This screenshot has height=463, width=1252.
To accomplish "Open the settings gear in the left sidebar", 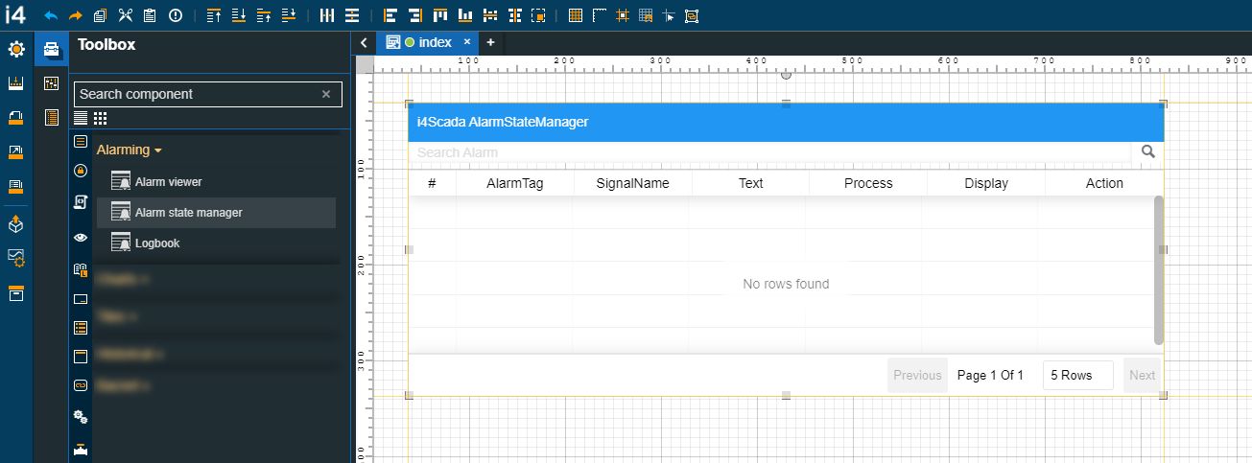I will click(x=16, y=49).
